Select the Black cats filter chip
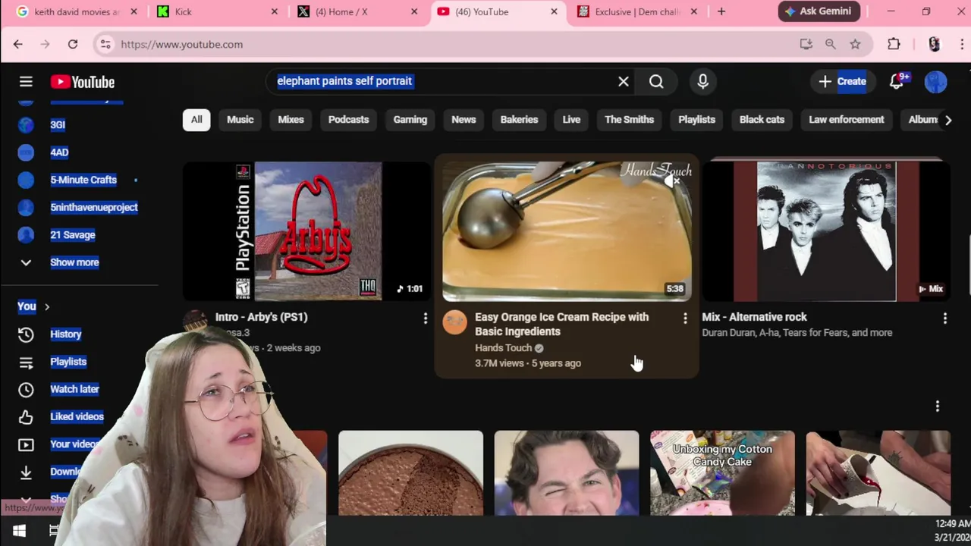The height and width of the screenshot is (546, 971). [762, 119]
